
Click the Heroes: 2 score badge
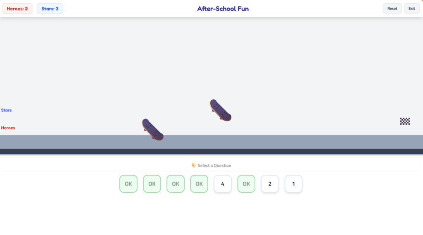17,9
